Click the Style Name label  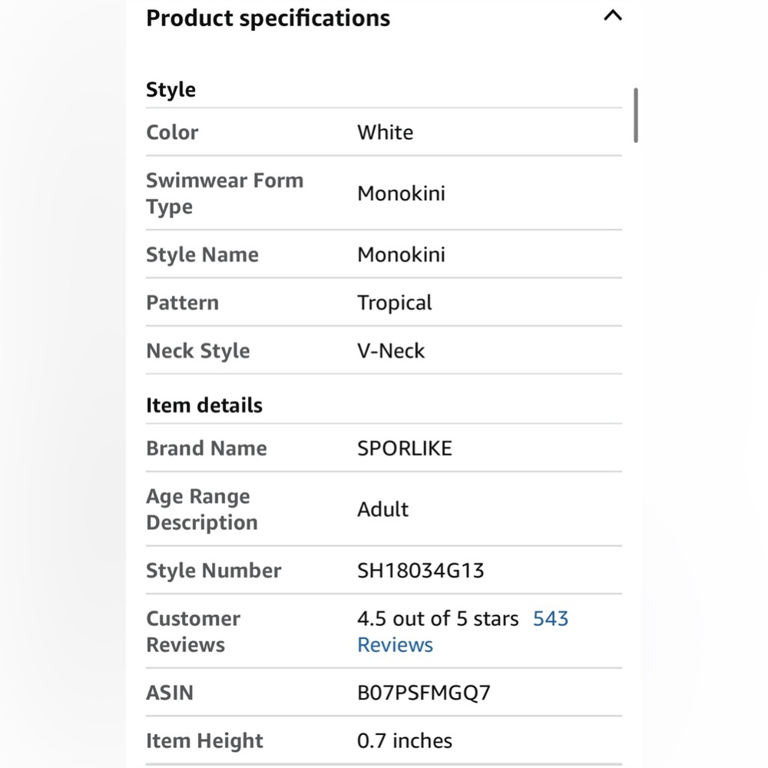click(202, 255)
